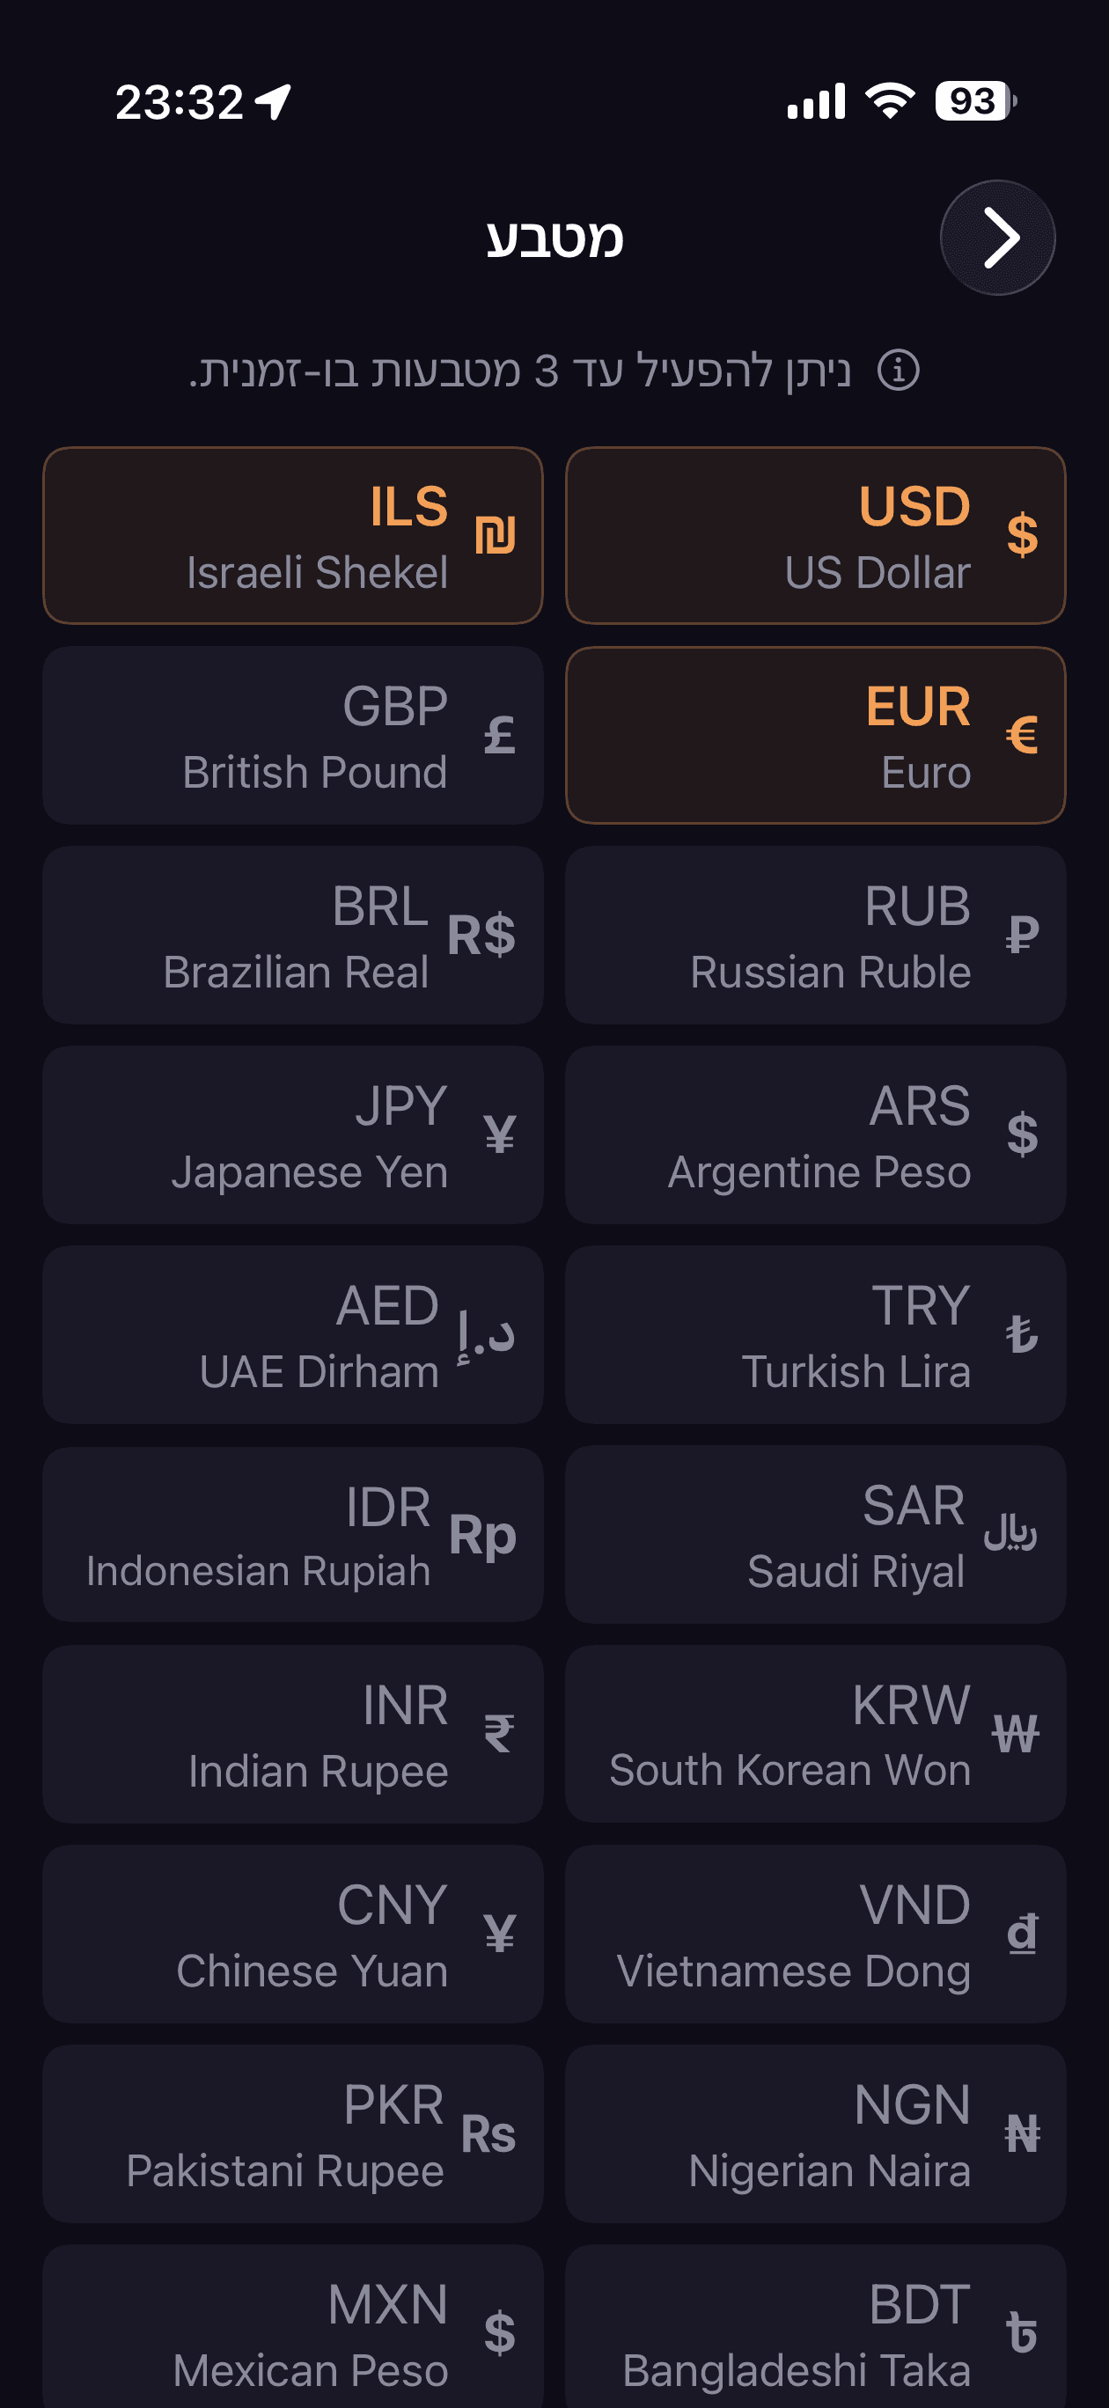Tap the Nigerian naira symbol icon
The height and width of the screenshot is (2408, 1109).
[1021, 2133]
